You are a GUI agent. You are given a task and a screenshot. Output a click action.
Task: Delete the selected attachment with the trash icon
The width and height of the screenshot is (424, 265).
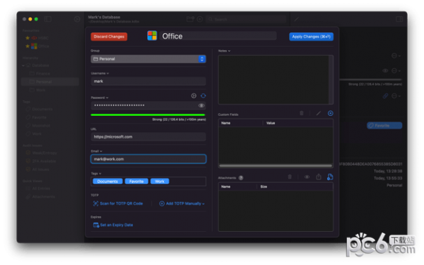coord(290,177)
